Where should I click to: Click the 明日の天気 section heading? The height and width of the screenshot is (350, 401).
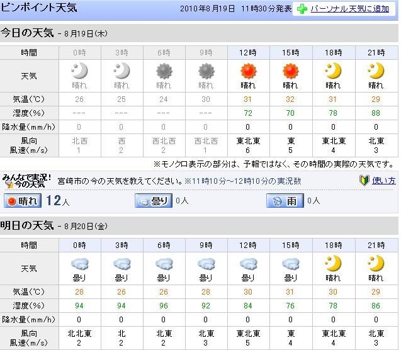point(27,225)
